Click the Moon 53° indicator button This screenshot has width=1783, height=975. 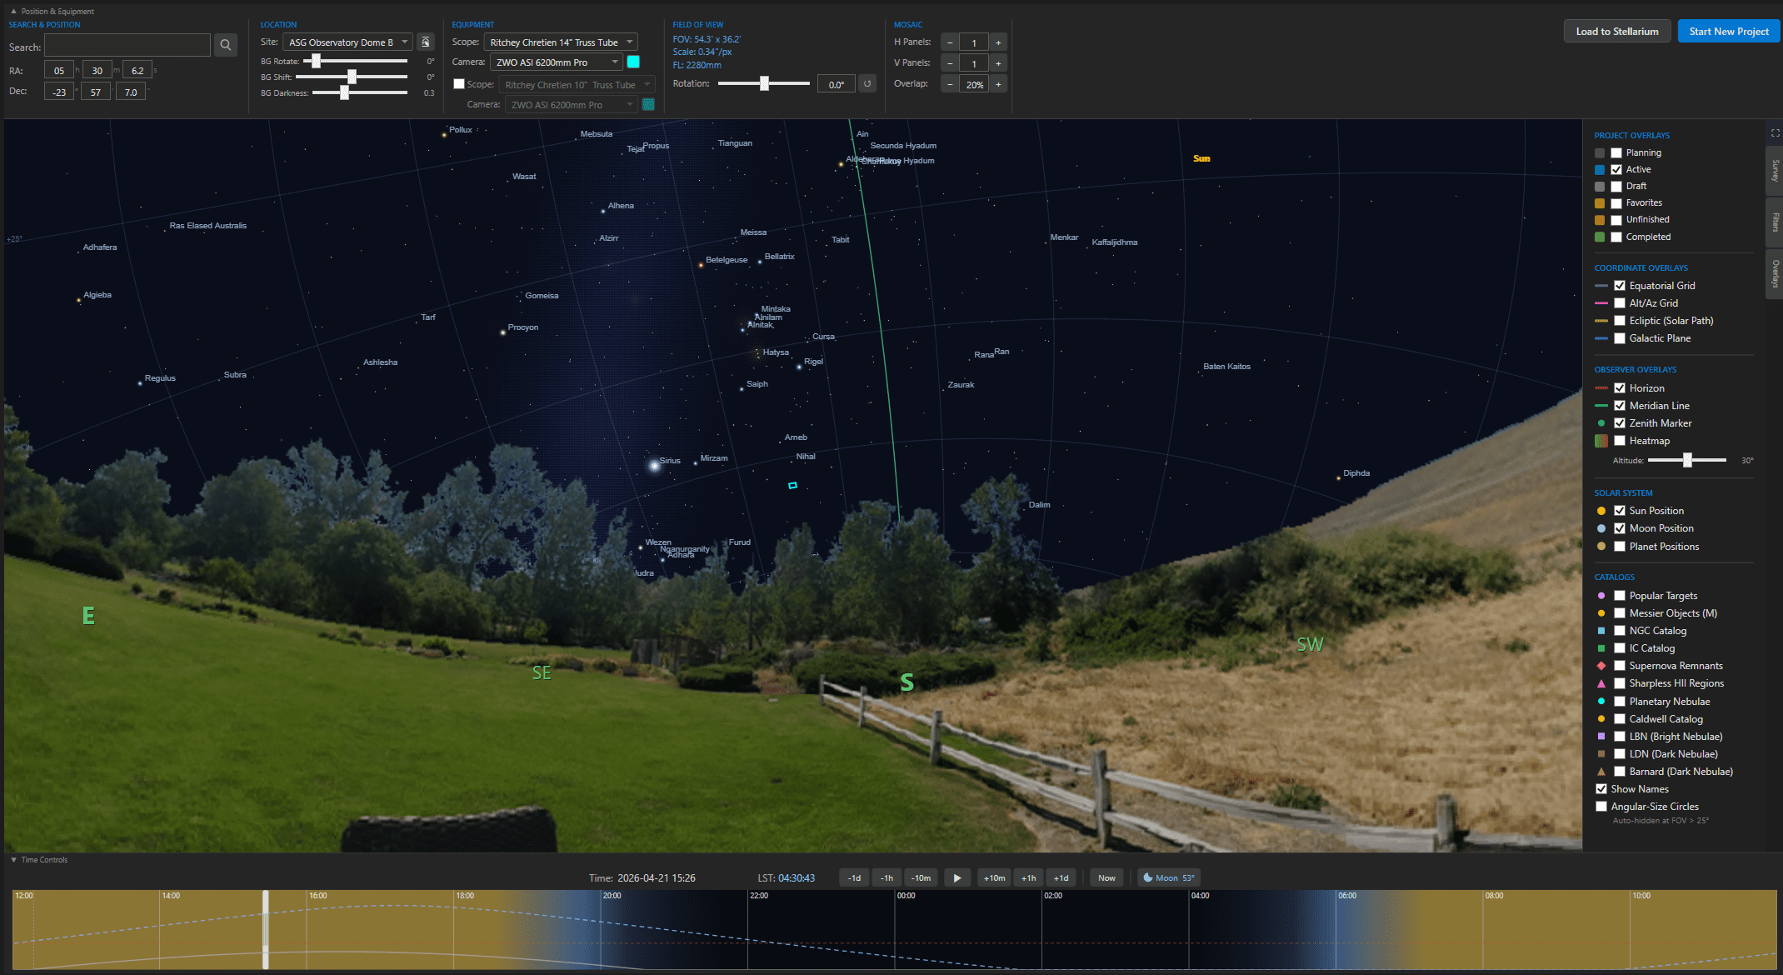tap(1168, 877)
